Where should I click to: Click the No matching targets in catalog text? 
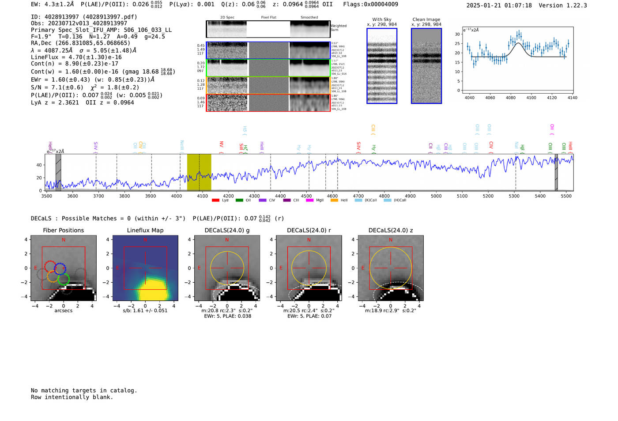tap(84, 391)
